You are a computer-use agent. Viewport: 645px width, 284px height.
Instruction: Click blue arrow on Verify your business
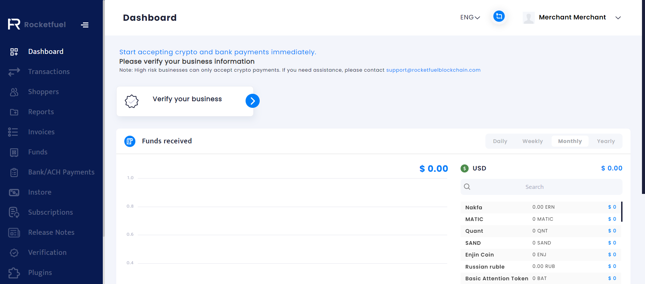click(253, 101)
